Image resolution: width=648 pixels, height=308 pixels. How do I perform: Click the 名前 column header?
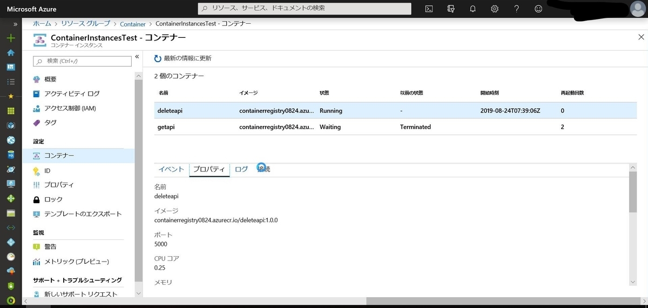[164, 93]
